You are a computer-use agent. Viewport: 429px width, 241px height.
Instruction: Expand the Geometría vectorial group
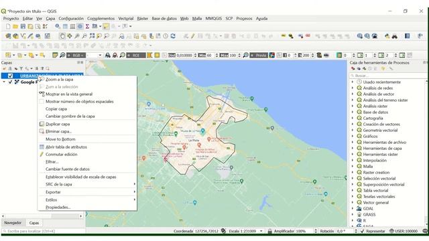tap(353, 130)
